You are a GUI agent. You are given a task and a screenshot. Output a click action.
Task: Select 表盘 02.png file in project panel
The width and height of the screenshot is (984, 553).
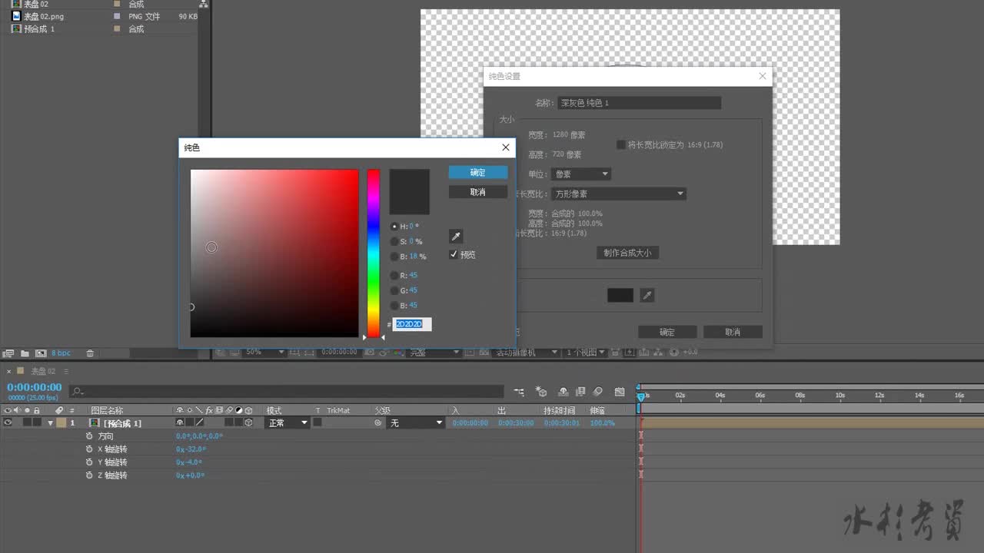[43, 16]
